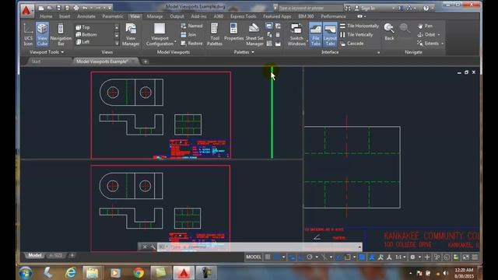Click the Back navigate button

pos(389,32)
